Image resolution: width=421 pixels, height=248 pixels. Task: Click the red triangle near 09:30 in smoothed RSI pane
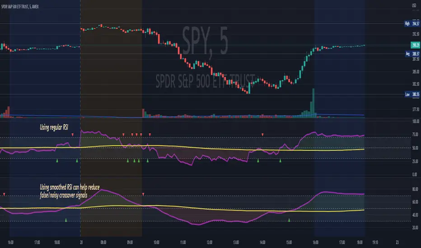pos(143,194)
